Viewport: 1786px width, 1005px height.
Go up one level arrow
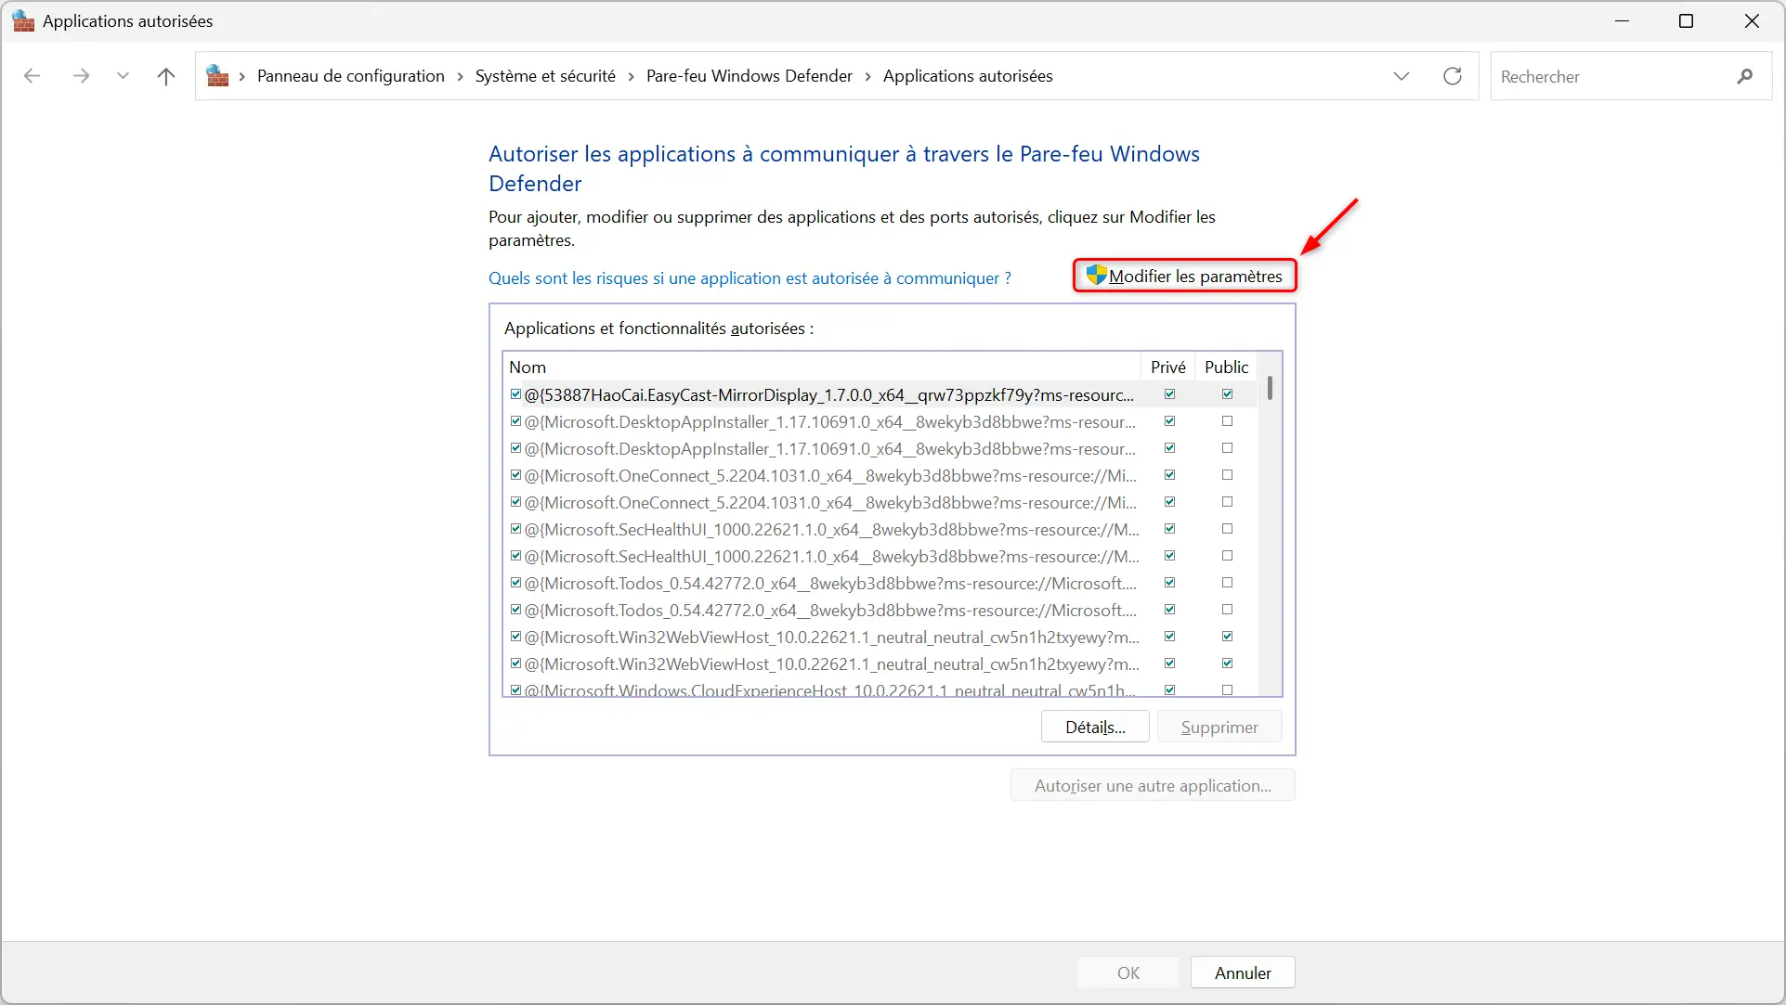pyautogui.click(x=166, y=76)
